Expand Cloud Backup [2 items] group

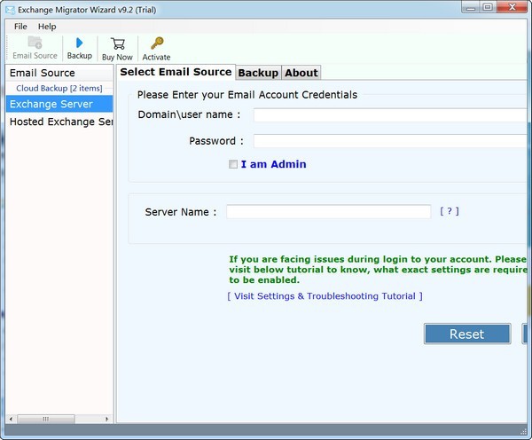pos(59,89)
